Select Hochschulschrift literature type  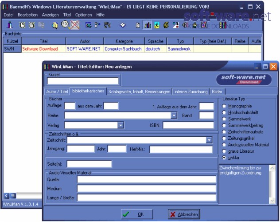[x=224, y=112]
